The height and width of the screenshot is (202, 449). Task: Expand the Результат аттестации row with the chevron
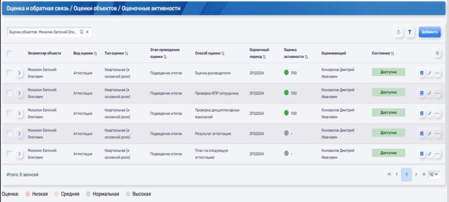(x=19, y=133)
